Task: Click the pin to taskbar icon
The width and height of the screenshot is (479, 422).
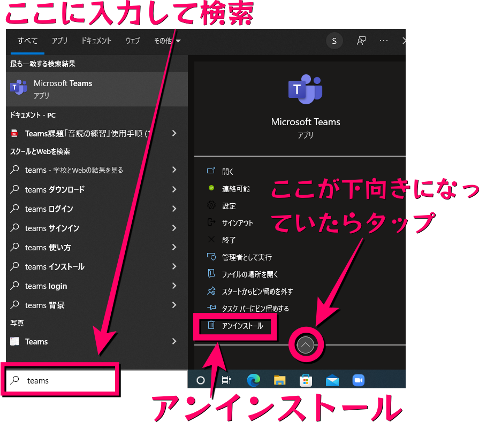Action: pyautogui.click(x=211, y=308)
